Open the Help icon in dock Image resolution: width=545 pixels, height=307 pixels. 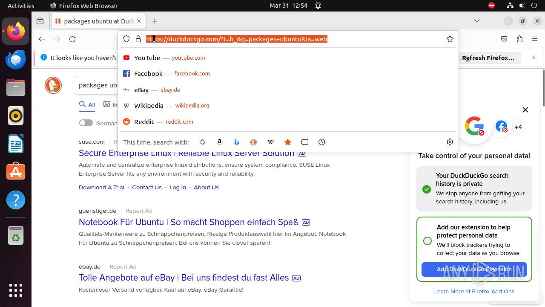pos(16,200)
